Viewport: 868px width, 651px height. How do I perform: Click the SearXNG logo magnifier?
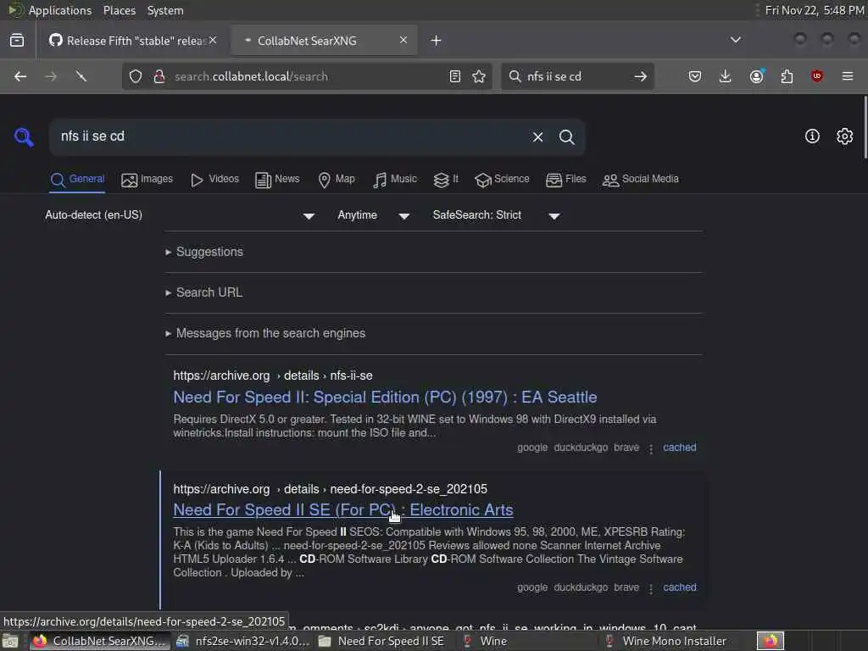[24, 136]
